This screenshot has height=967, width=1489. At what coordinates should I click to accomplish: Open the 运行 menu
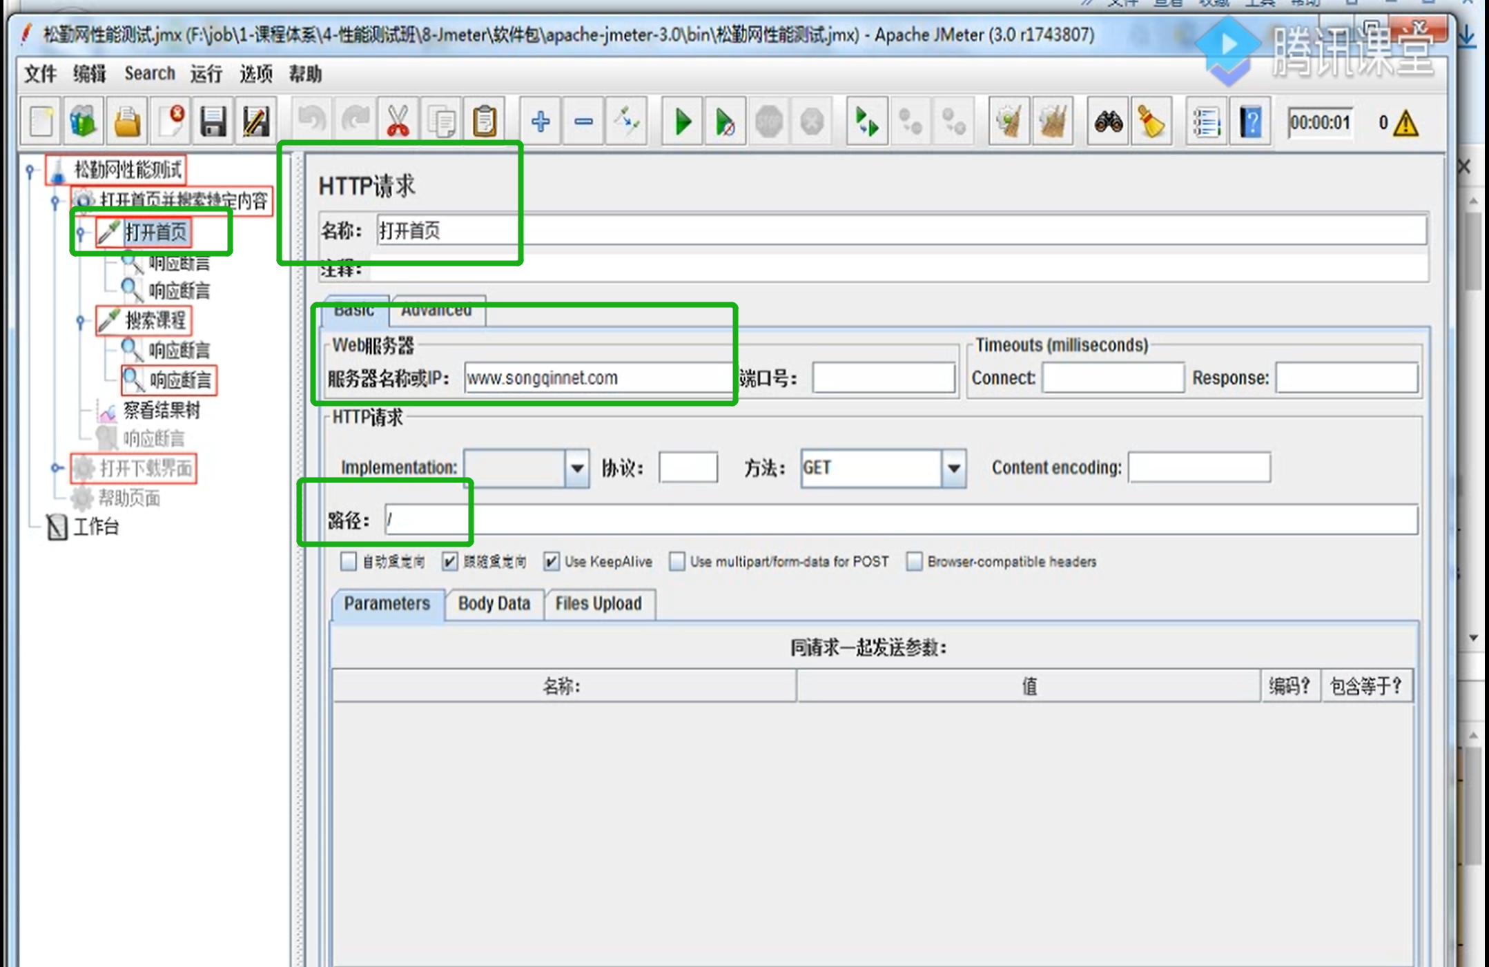pos(206,74)
